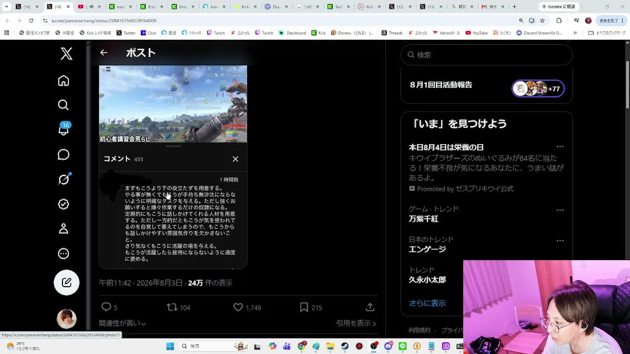Image resolution: width=630 pixels, height=354 pixels.
Task: Open the Threads bookmark
Action: [x=392, y=33]
